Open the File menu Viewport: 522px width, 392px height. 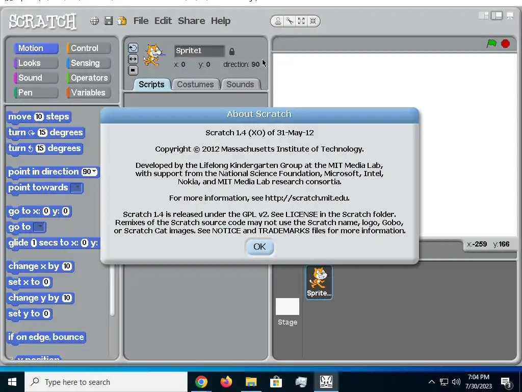point(141,20)
